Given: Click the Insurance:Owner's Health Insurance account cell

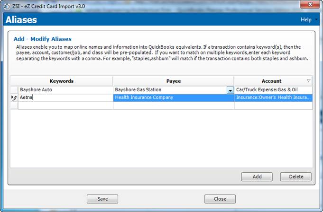Looking at the screenshot, I should tap(273, 97).
